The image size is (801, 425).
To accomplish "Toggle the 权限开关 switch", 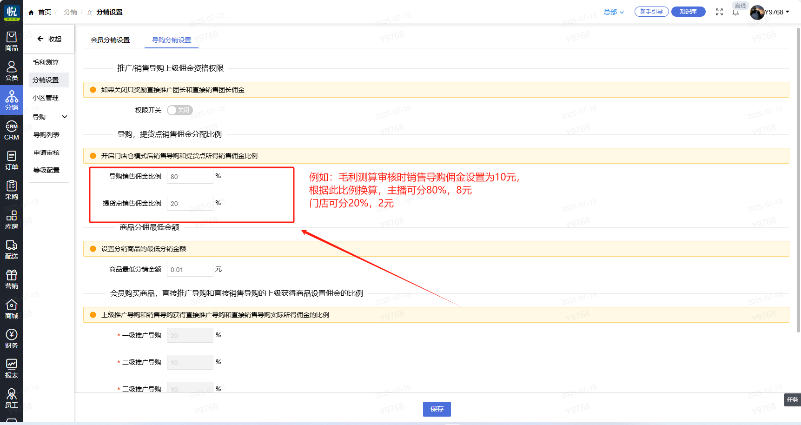I will pos(179,110).
